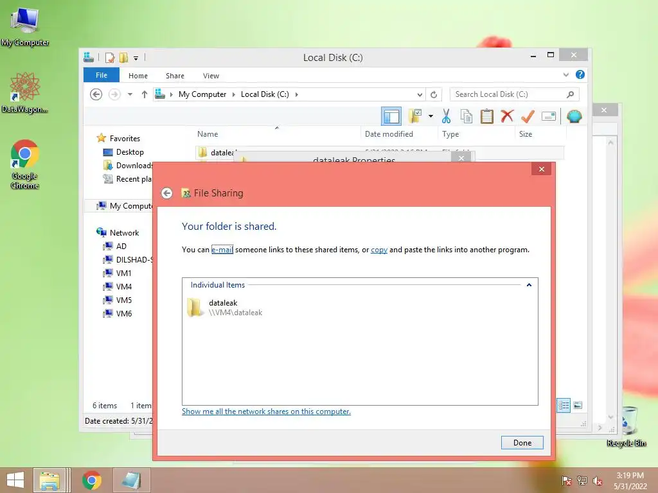This screenshot has height=493, width=658.
Task: Click the File Sharing back arrow
Action: tap(166, 193)
